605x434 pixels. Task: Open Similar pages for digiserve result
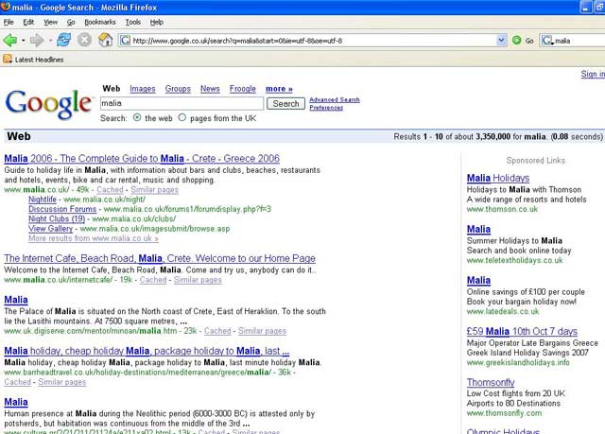pos(262,331)
